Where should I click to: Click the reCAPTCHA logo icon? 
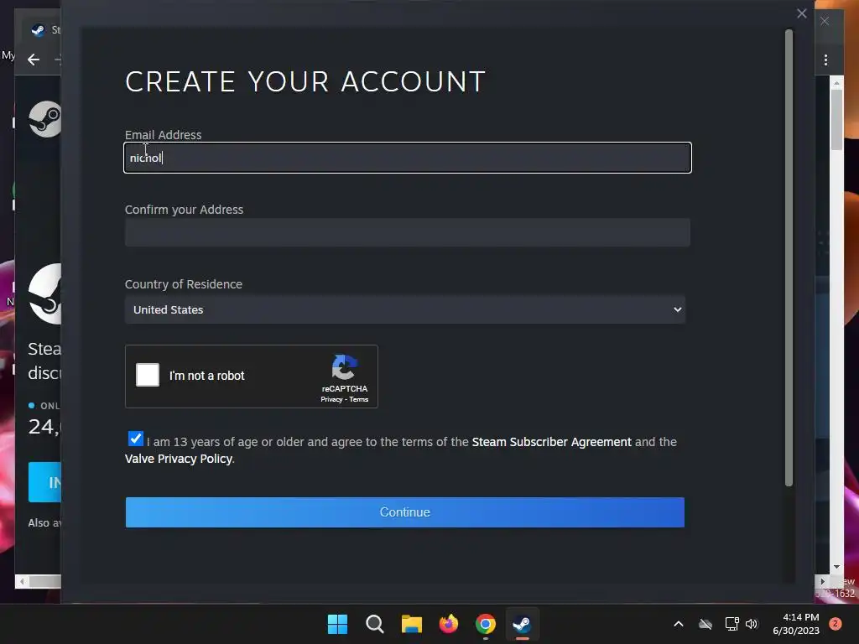[344, 367]
